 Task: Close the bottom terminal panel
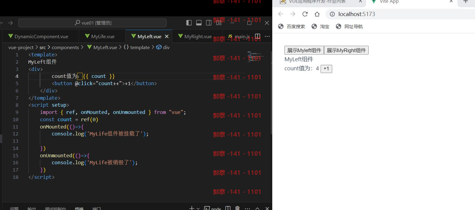coord(267,208)
